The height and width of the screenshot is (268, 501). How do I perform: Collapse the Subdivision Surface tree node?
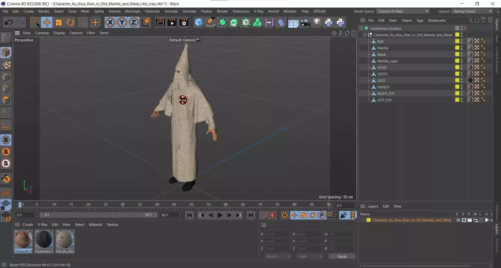(361, 28)
